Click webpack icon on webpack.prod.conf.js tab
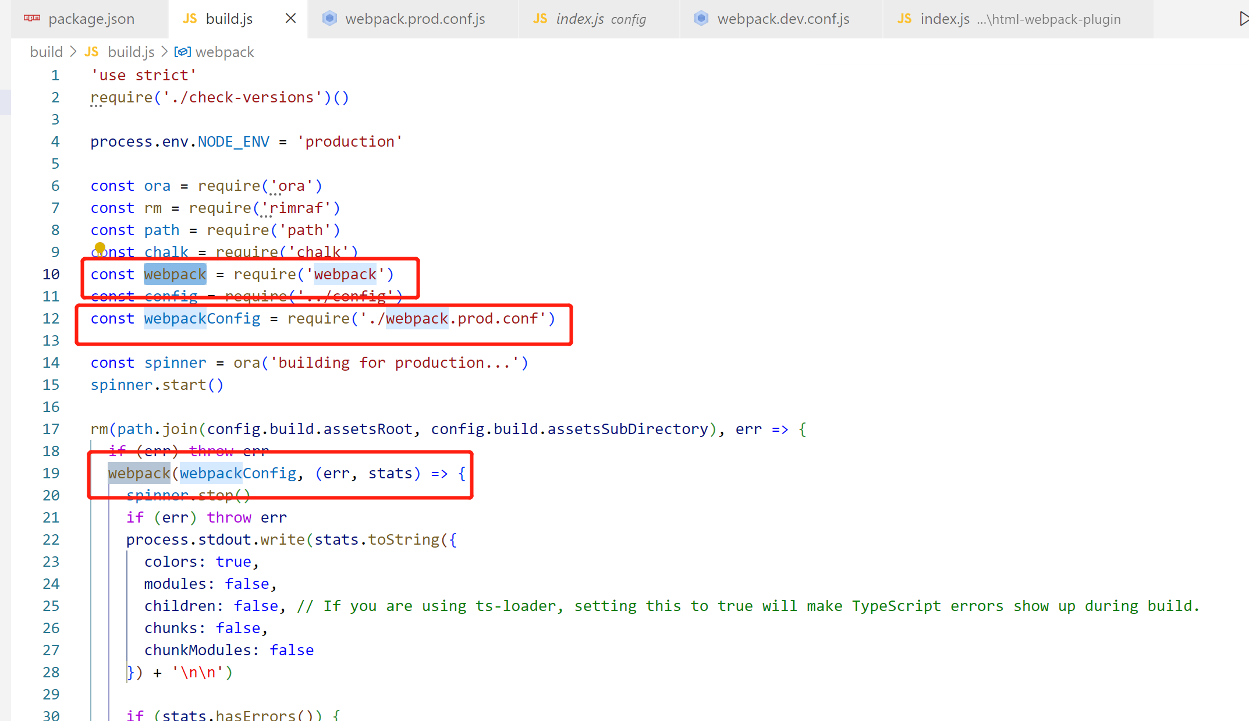This screenshot has height=721, width=1249. pos(329,19)
